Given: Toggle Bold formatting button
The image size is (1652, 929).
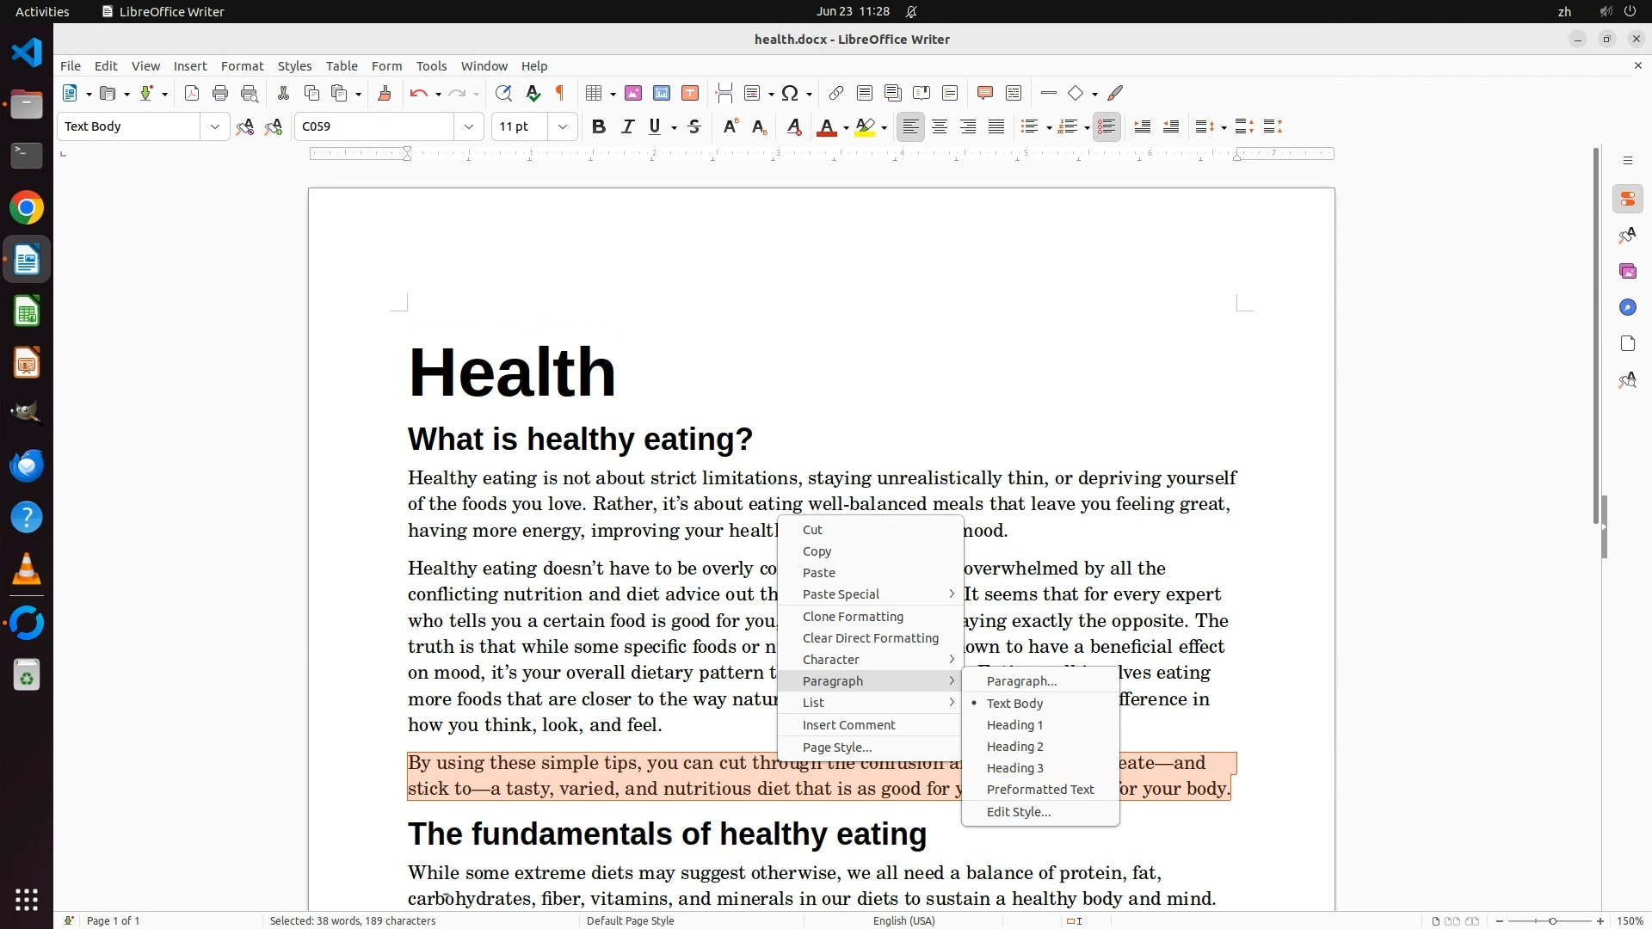Looking at the screenshot, I should pyautogui.click(x=599, y=127).
